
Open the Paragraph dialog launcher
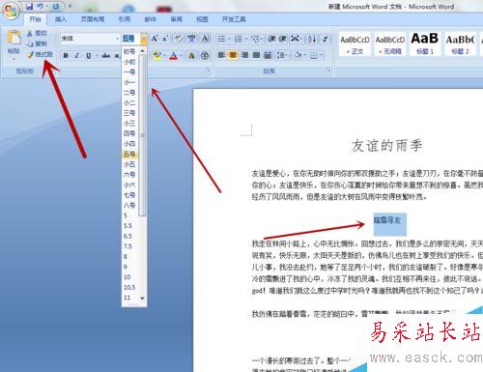pos(328,71)
